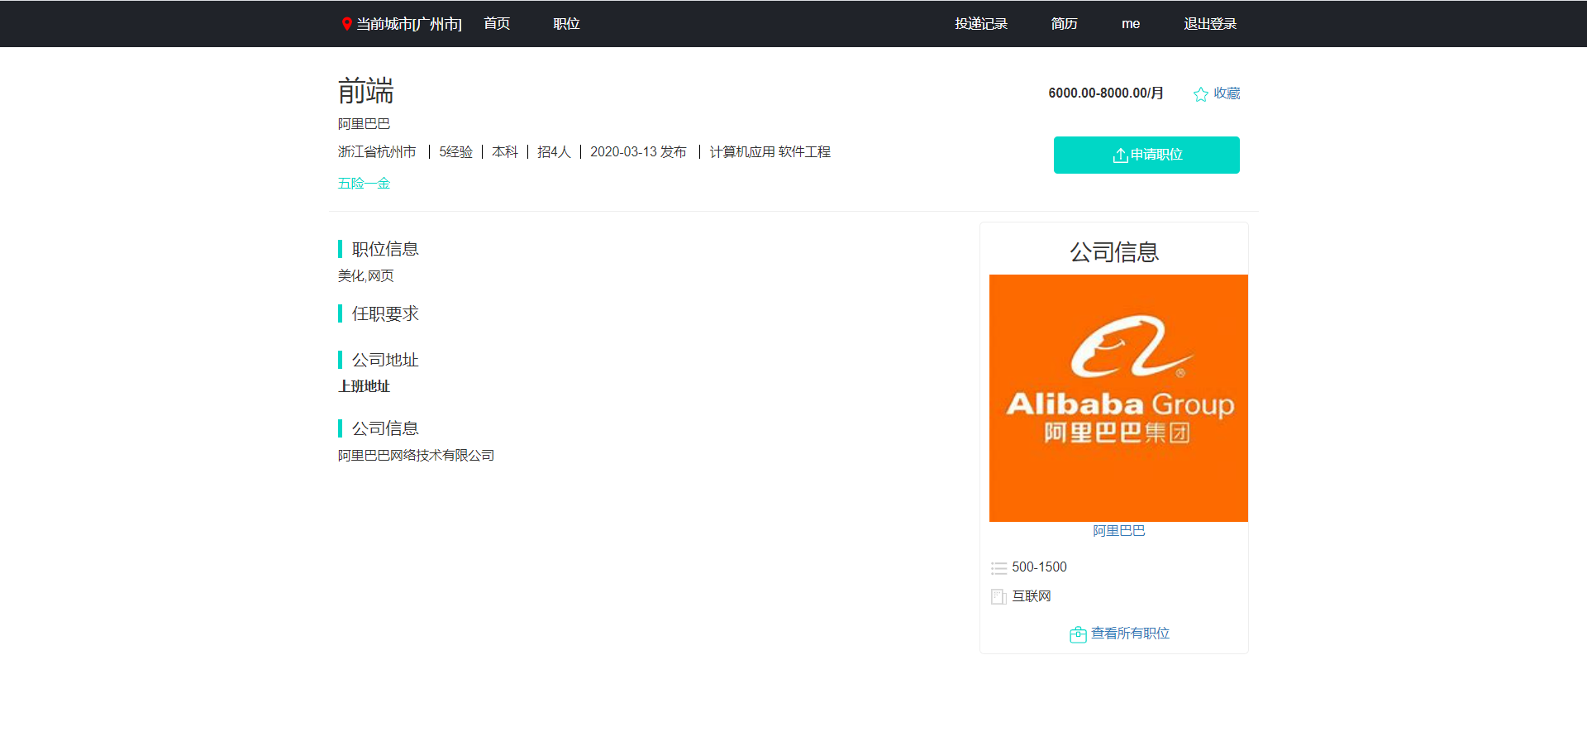Go to the 职位 jobs menu

click(x=566, y=24)
